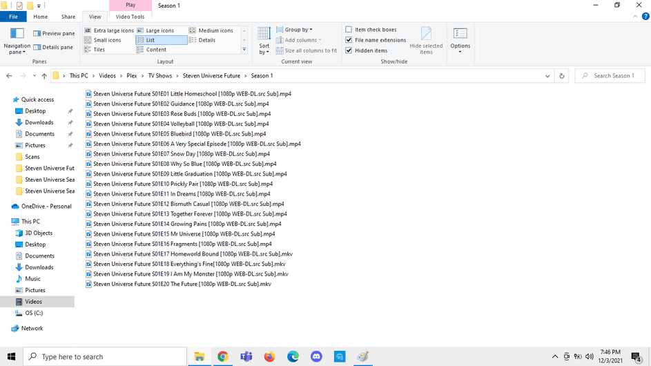Viewport: 651px width, 366px height.
Task: Switch to Content layout
Action: [152, 50]
